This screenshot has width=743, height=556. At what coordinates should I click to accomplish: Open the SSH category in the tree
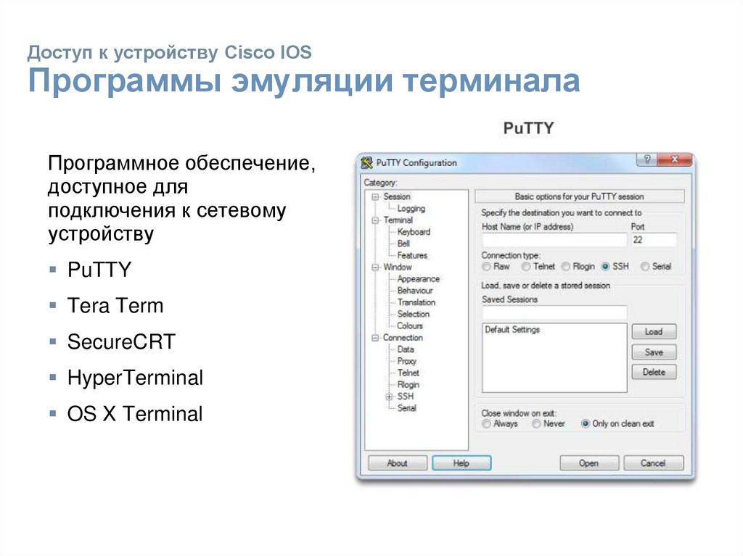[x=405, y=397]
